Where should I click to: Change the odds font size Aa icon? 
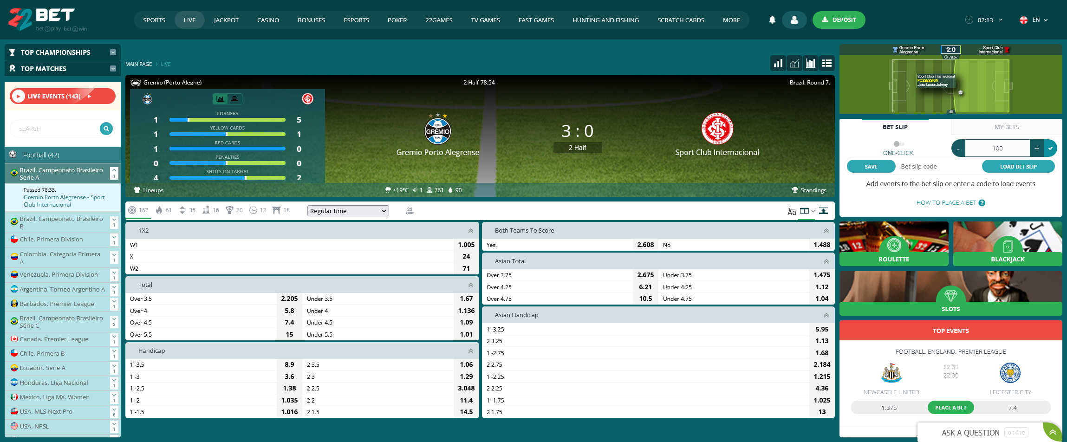(792, 212)
